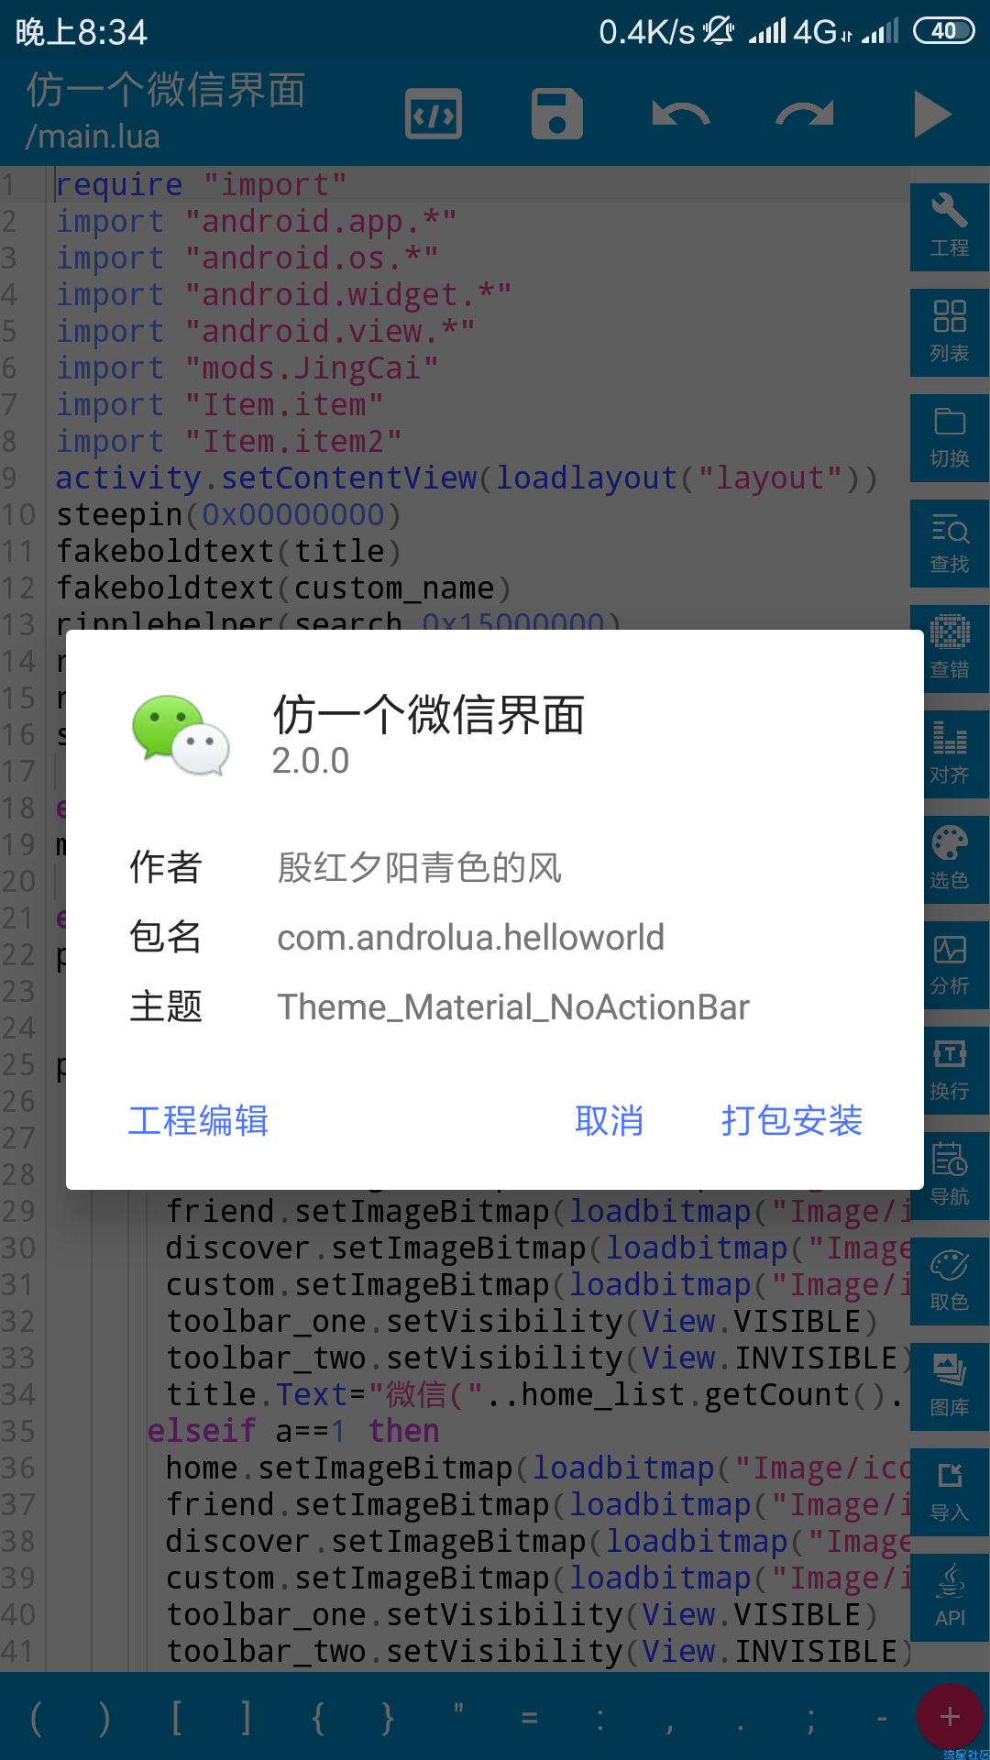Insert right curly brace symbol
The height and width of the screenshot is (1760, 990).
[388, 1717]
